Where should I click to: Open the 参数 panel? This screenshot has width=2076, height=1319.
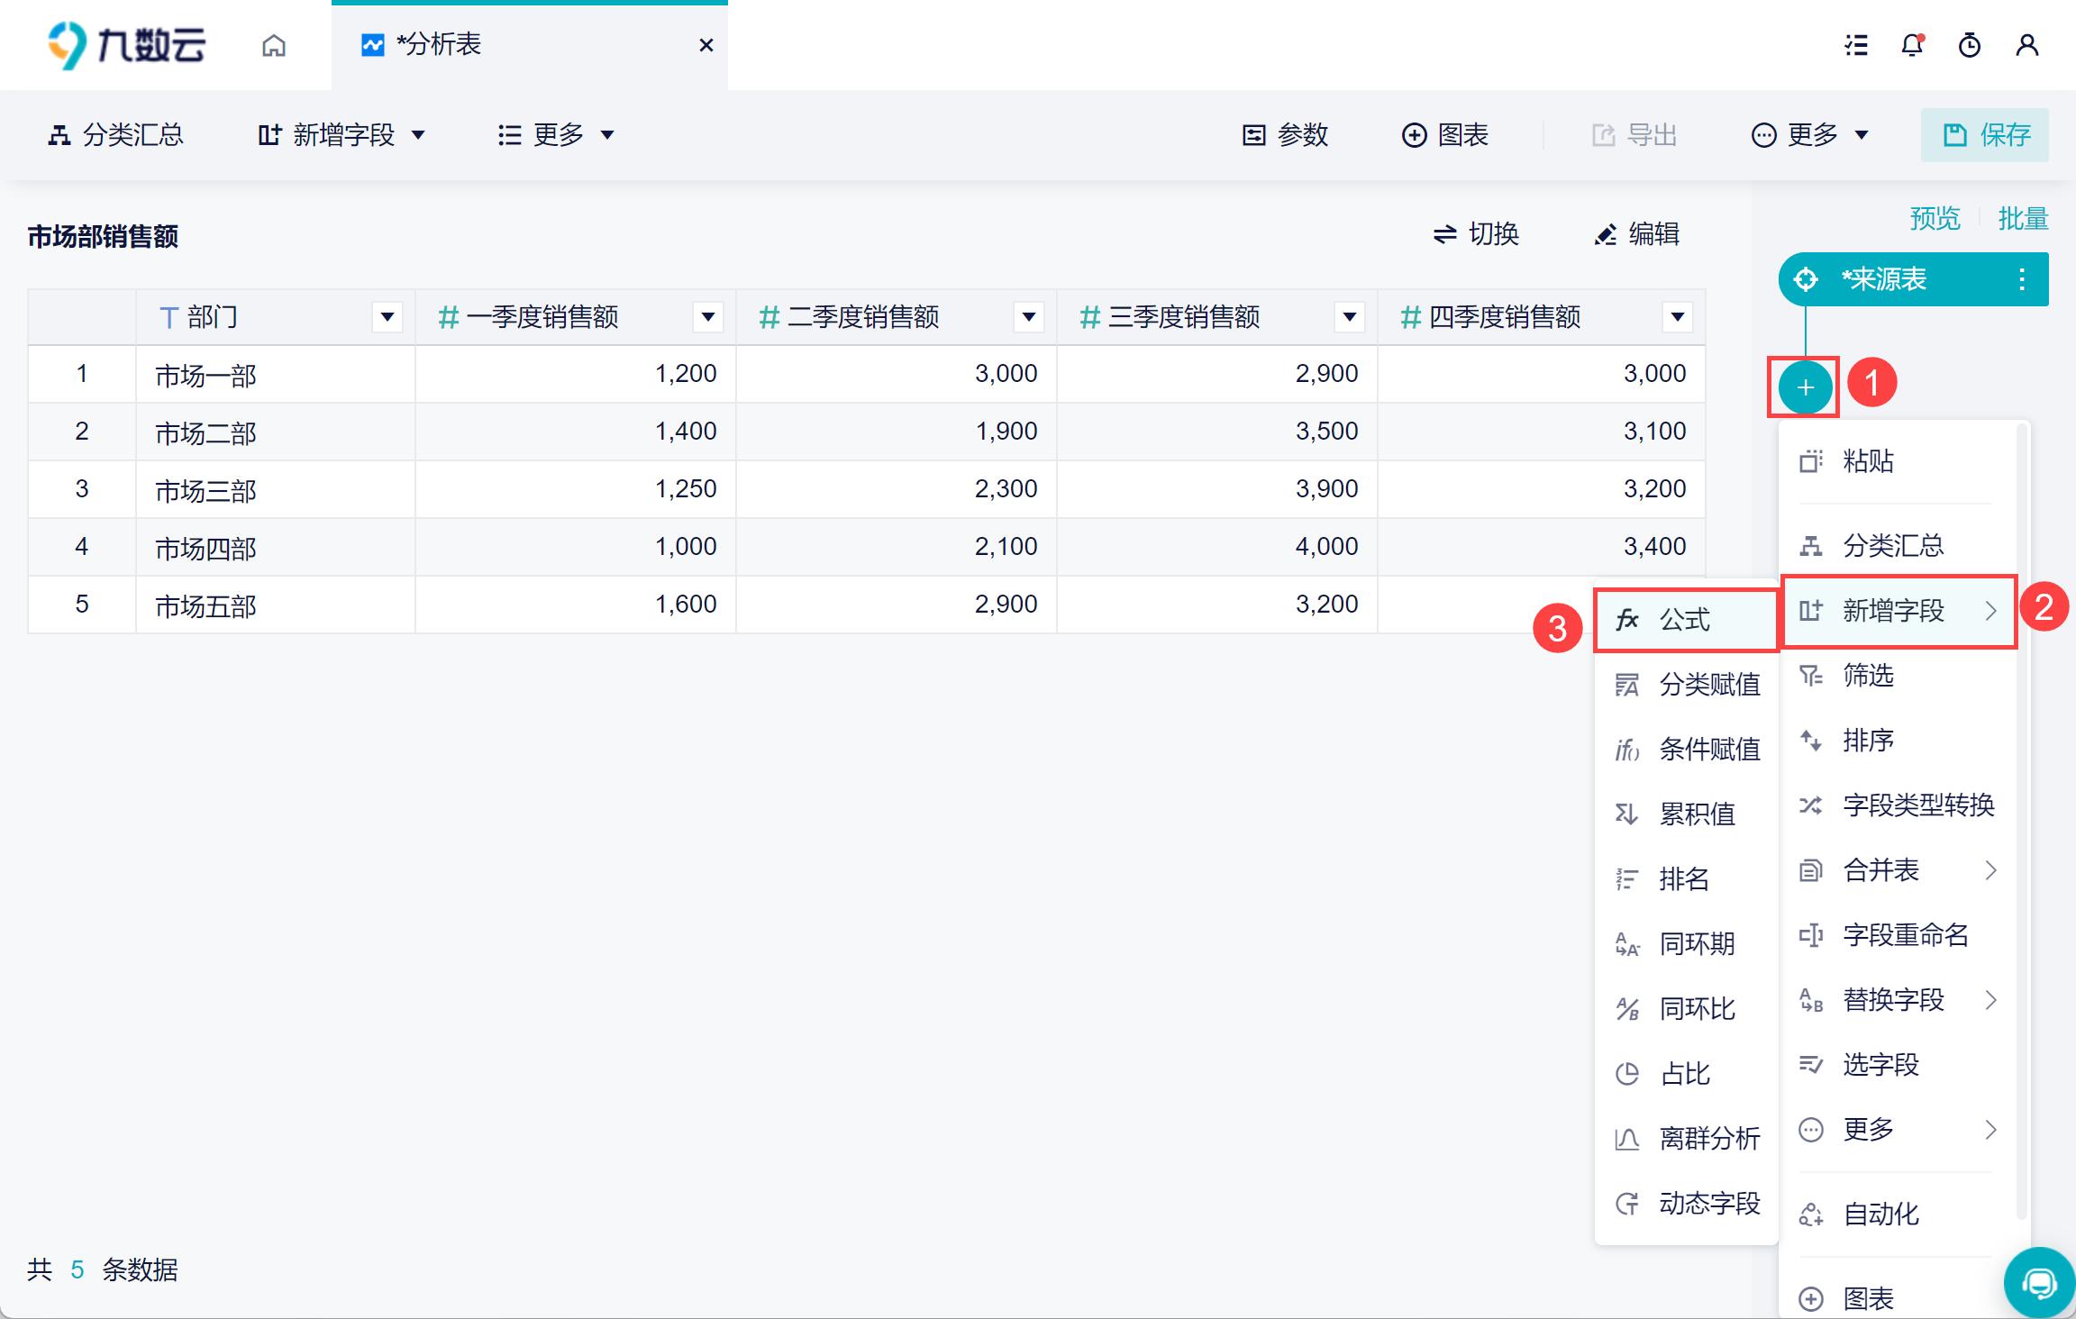point(1285,135)
